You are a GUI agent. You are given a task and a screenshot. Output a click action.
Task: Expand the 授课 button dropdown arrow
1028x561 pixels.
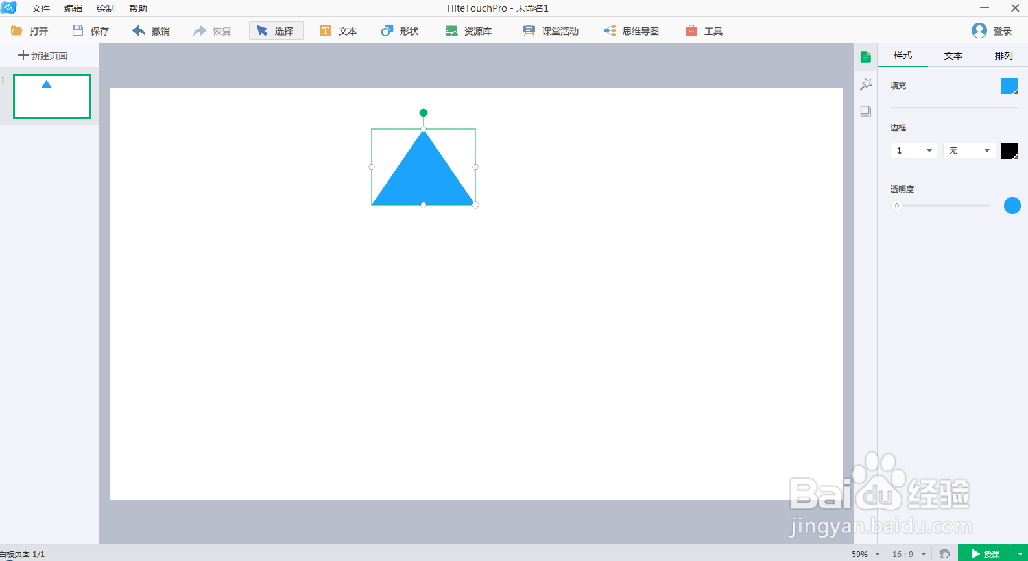coord(1020,554)
